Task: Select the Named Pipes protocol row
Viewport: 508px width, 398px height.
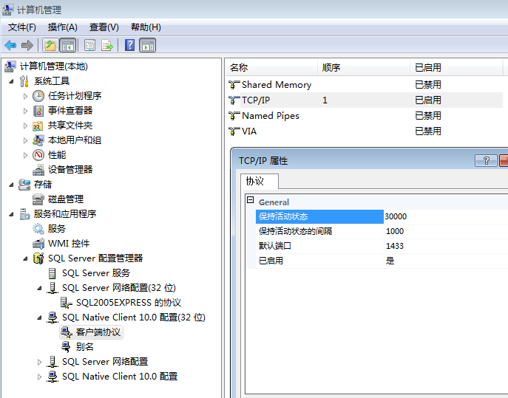Action: (365, 116)
